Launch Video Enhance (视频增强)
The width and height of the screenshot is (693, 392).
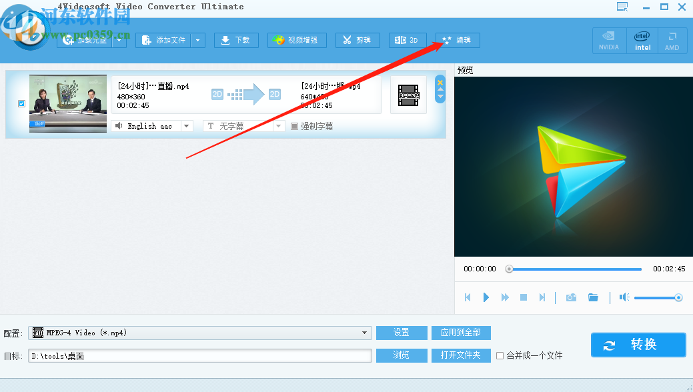296,40
